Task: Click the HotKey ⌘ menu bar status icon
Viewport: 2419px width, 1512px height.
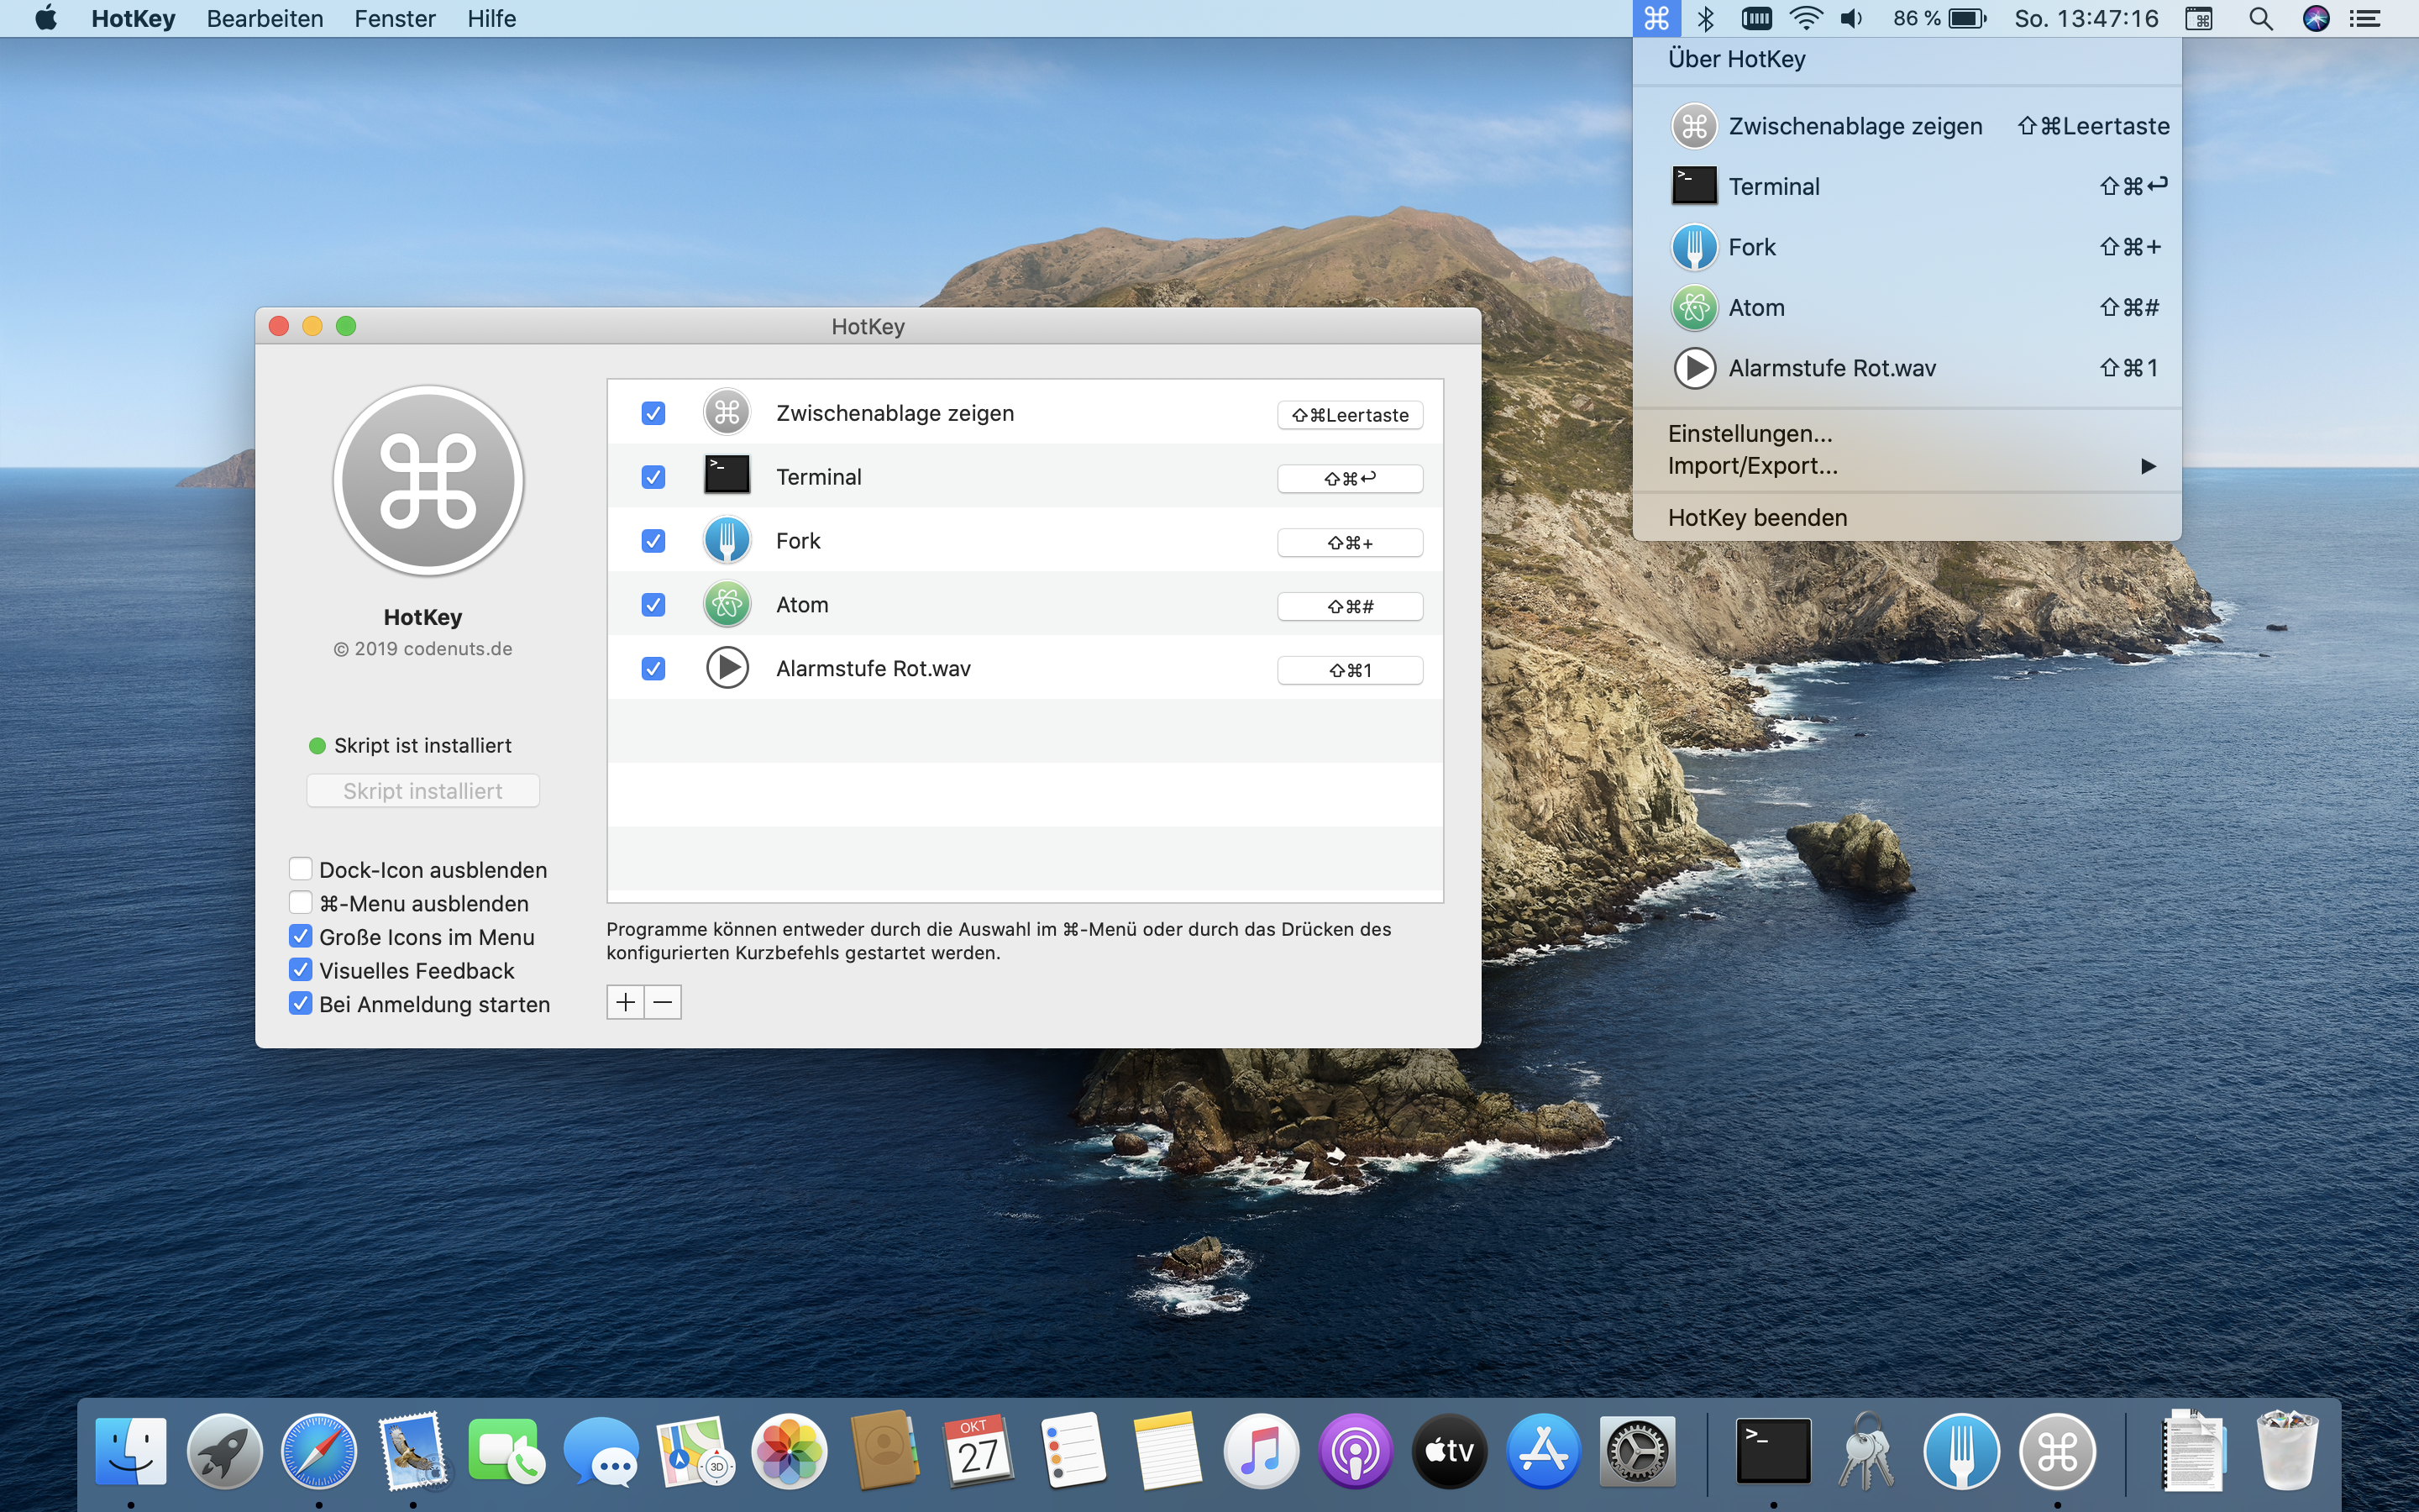Action: pyautogui.click(x=1656, y=18)
